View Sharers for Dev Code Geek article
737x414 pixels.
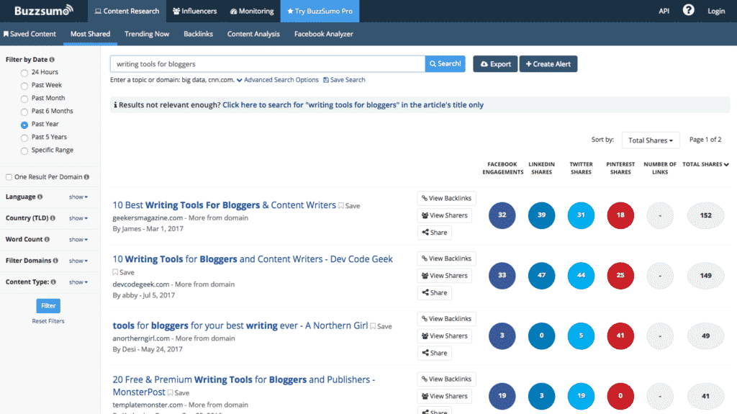pyautogui.click(x=445, y=276)
